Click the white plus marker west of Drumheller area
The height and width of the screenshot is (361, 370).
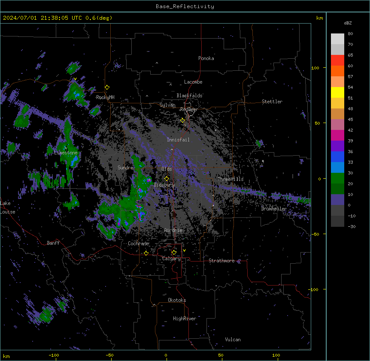tap(263, 161)
